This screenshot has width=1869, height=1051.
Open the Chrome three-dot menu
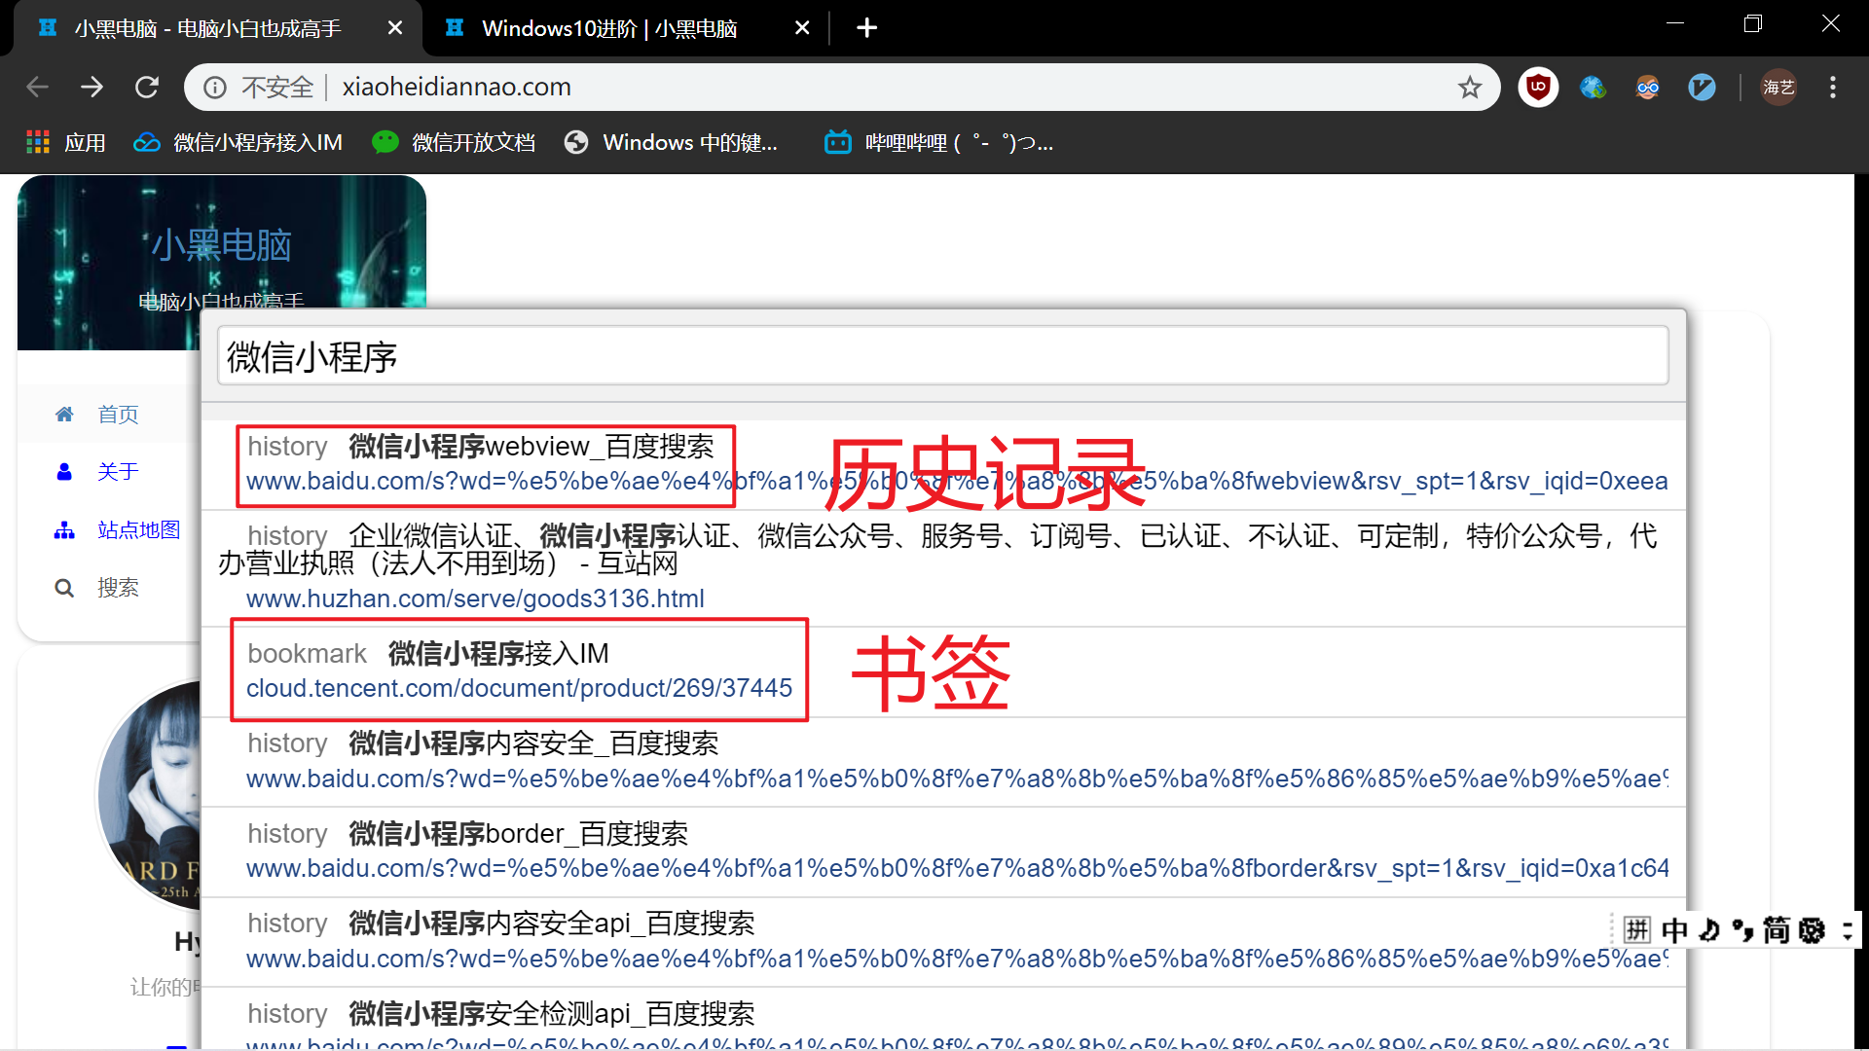point(1832,88)
